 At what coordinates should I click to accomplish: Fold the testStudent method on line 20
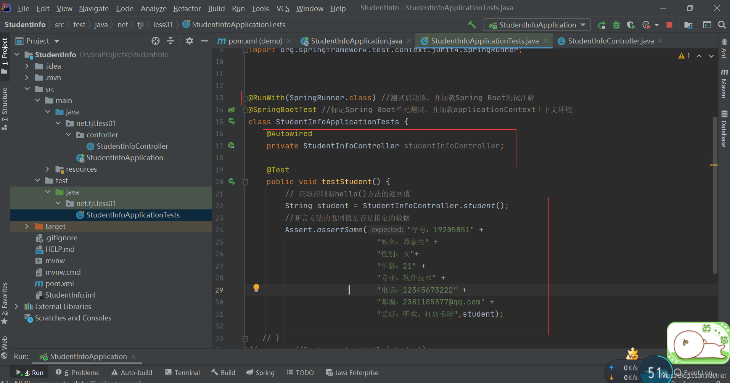[245, 182]
